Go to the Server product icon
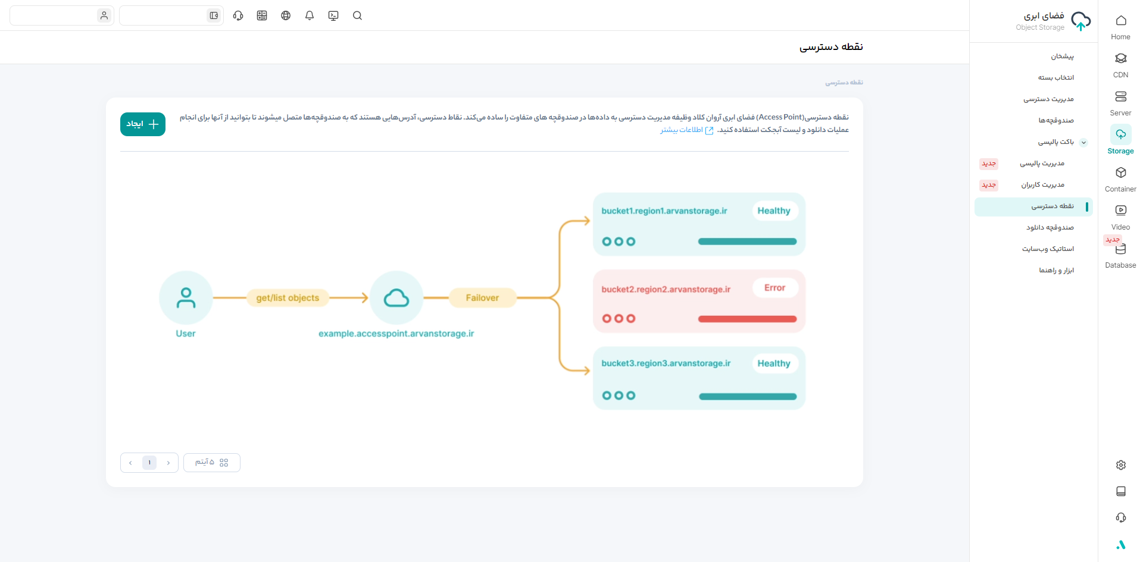Image resolution: width=1143 pixels, height=562 pixels. pos(1120,102)
